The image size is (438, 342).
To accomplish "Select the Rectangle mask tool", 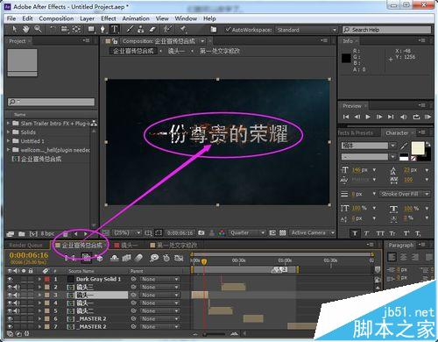I will 92,29.
